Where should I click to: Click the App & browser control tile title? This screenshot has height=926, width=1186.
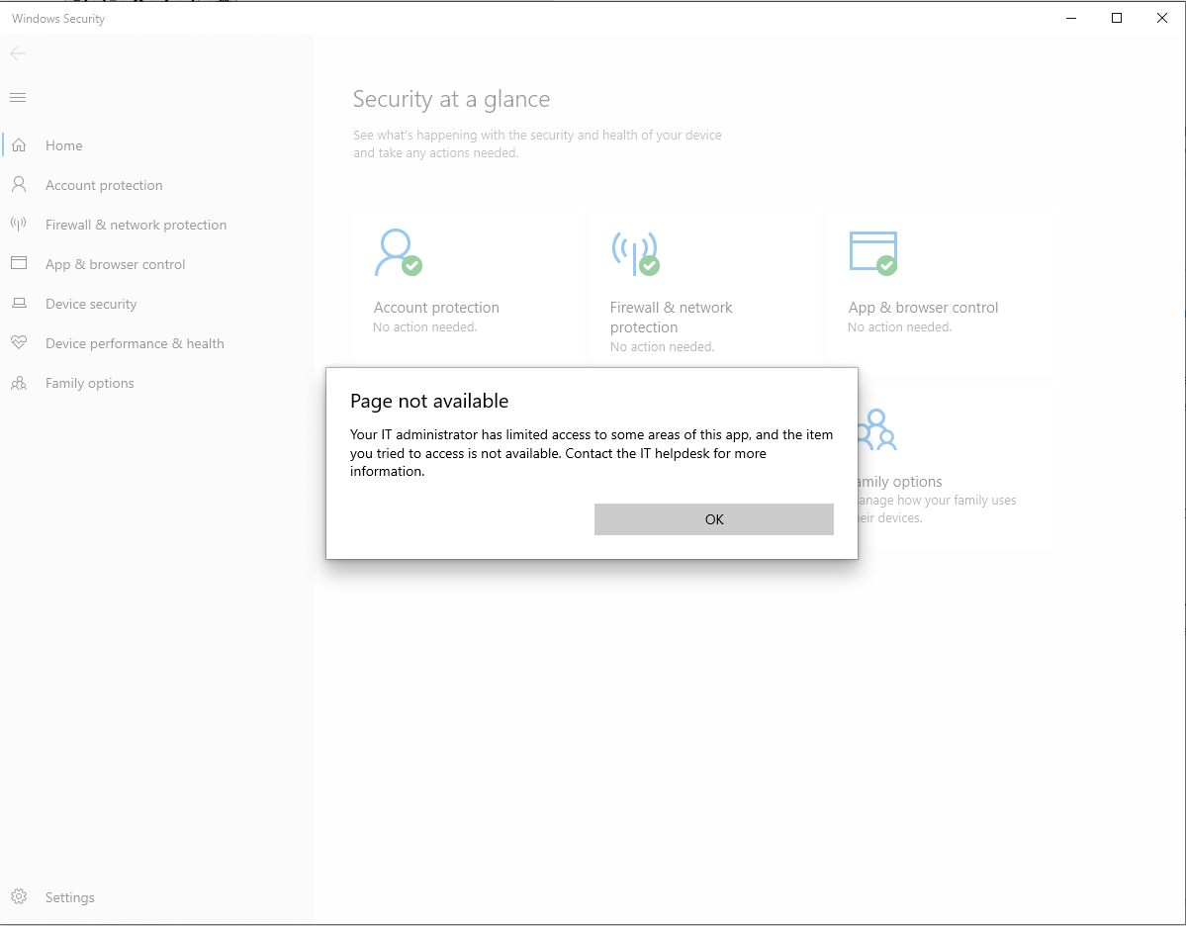pyautogui.click(x=923, y=307)
